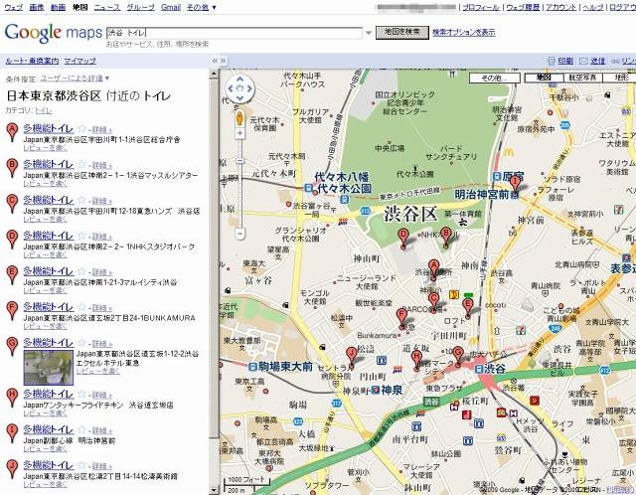Star the result F 多機能トイレ
The width and height of the screenshot is (636, 495).
pyautogui.click(x=81, y=307)
